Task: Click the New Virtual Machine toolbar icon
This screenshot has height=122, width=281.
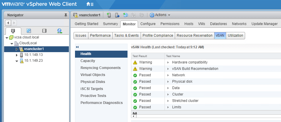Action: click(x=126, y=15)
